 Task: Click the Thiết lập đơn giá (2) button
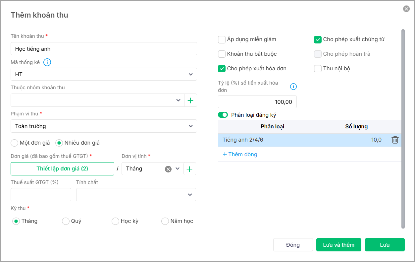pyautogui.click(x=62, y=169)
